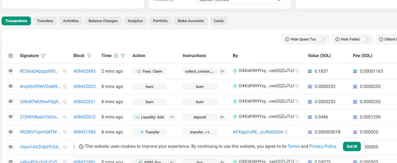Open Signature column filter
This screenshot has width=397, height=163.
point(43,56)
